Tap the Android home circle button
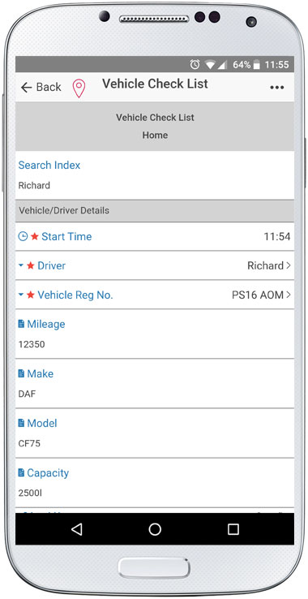Viewport: 308px width, 599px height. coord(155,528)
